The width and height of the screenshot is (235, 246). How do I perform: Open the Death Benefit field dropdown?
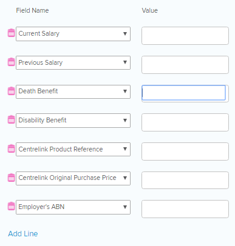pyautogui.click(x=73, y=91)
